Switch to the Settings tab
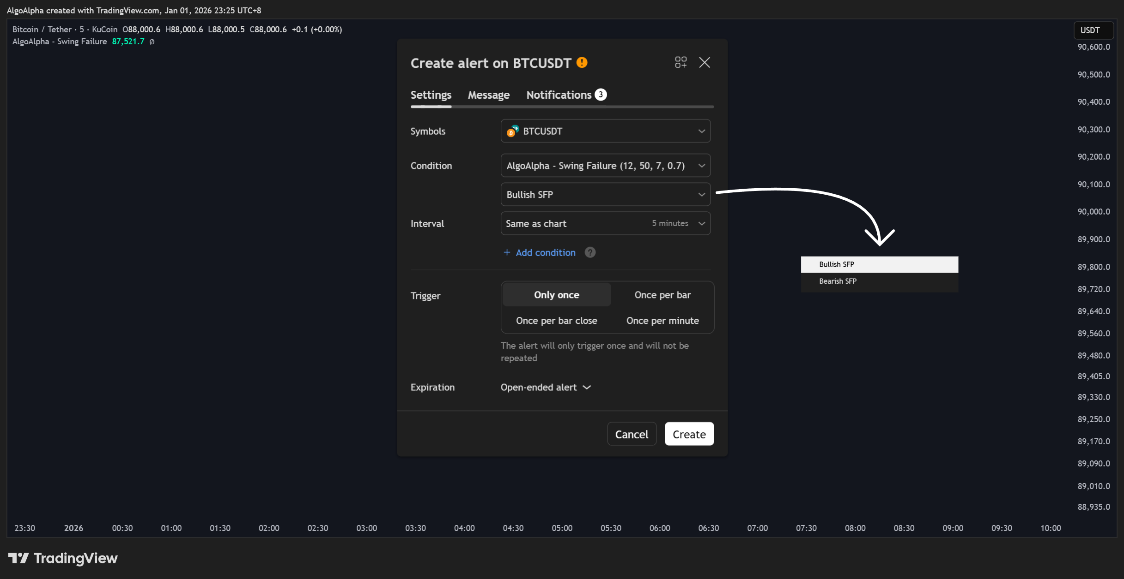Viewport: 1124px width, 579px height. tap(431, 95)
